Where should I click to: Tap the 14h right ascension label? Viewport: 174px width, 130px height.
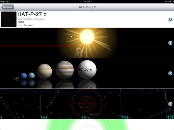(125, 117)
